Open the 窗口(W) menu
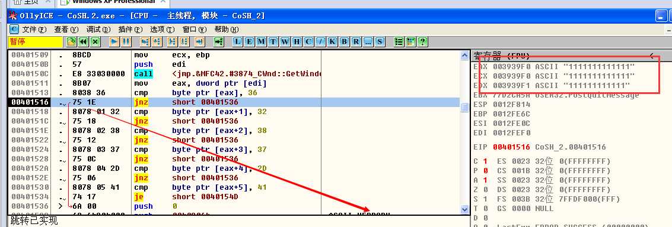Screen dimensions: 672x227 [x=195, y=30]
